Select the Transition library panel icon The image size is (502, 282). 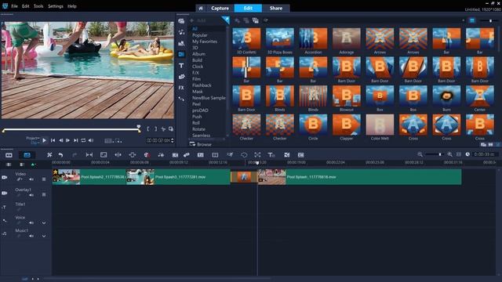pos(181,54)
